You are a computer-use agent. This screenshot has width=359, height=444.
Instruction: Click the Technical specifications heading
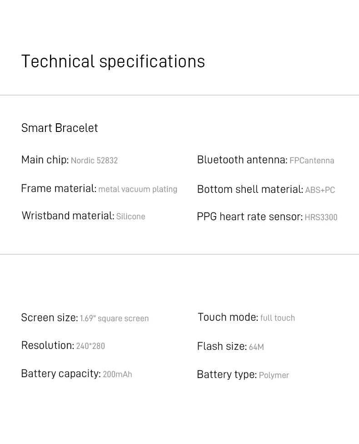113,61
